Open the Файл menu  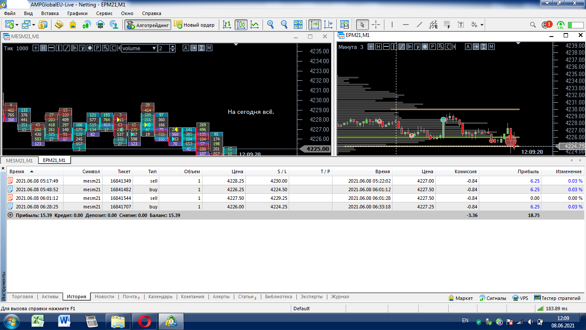tap(10, 13)
